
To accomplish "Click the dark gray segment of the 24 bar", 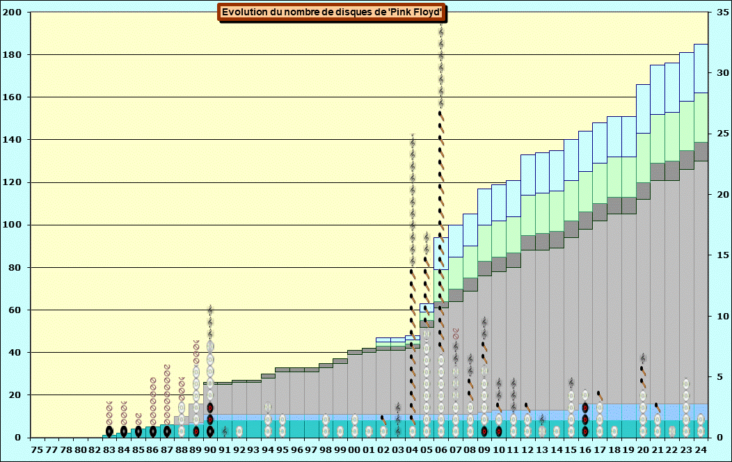I will 701,152.
